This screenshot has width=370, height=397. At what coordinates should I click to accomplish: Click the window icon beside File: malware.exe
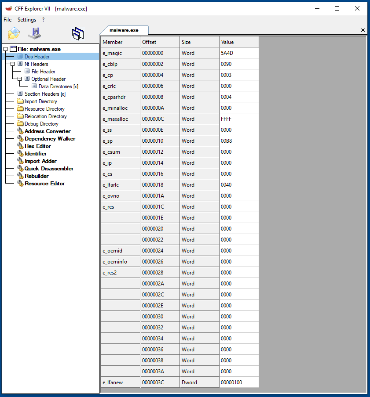point(13,49)
